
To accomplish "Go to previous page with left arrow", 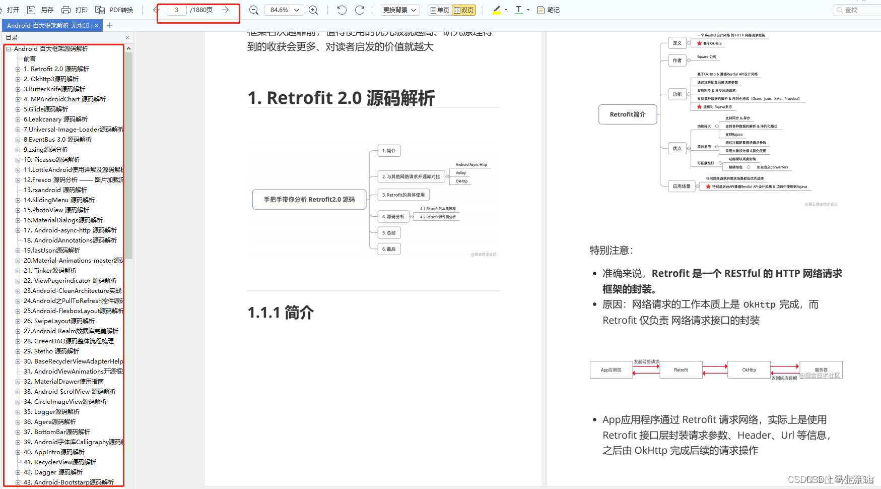I will (x=155, y=10).
